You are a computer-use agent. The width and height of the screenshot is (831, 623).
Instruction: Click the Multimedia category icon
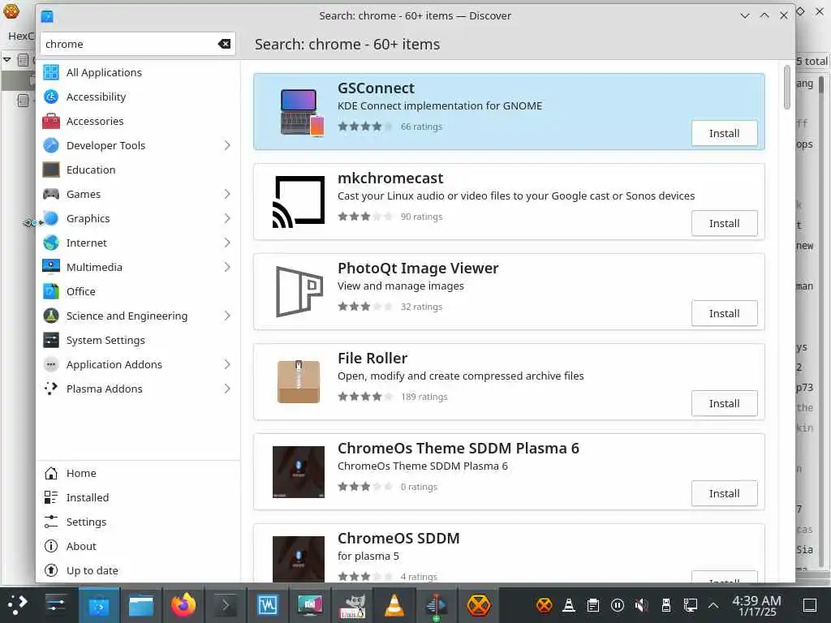[51, 268]
